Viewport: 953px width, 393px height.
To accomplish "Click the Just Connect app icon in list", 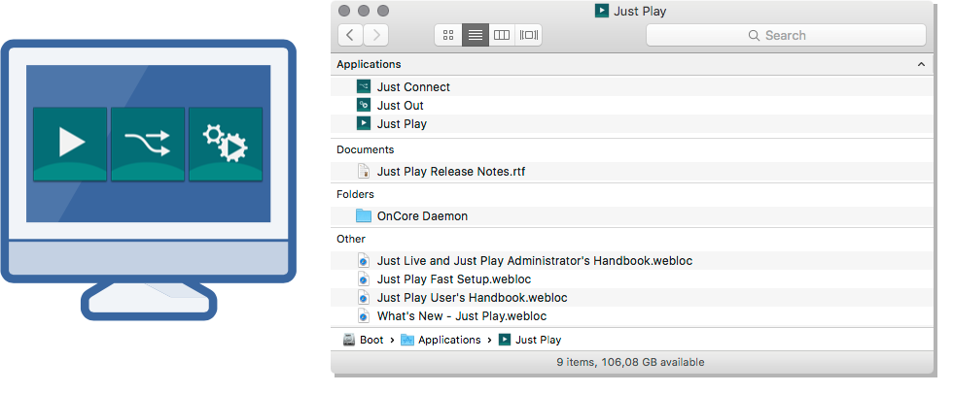I will [x=364, y=86].
